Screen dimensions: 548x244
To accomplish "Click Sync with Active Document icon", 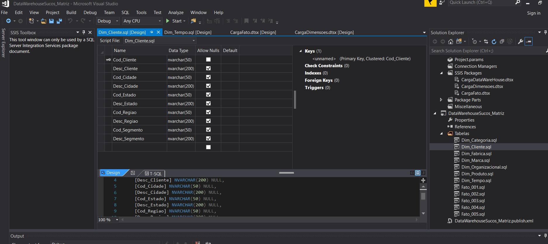I will (x=486, y=41).
